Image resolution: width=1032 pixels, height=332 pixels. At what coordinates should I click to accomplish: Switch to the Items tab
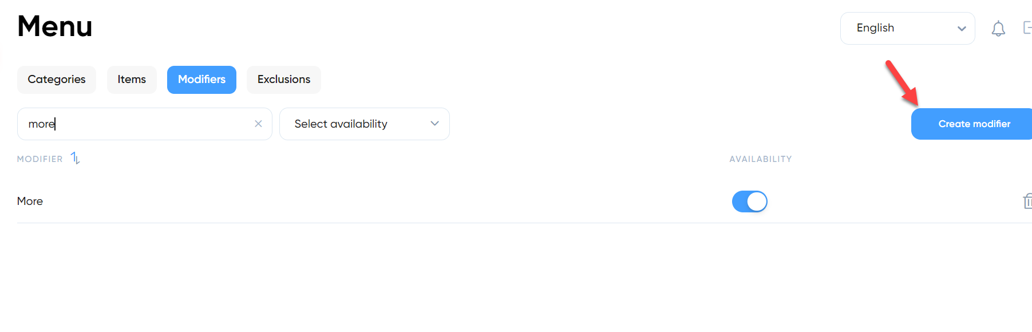(132, 80)
